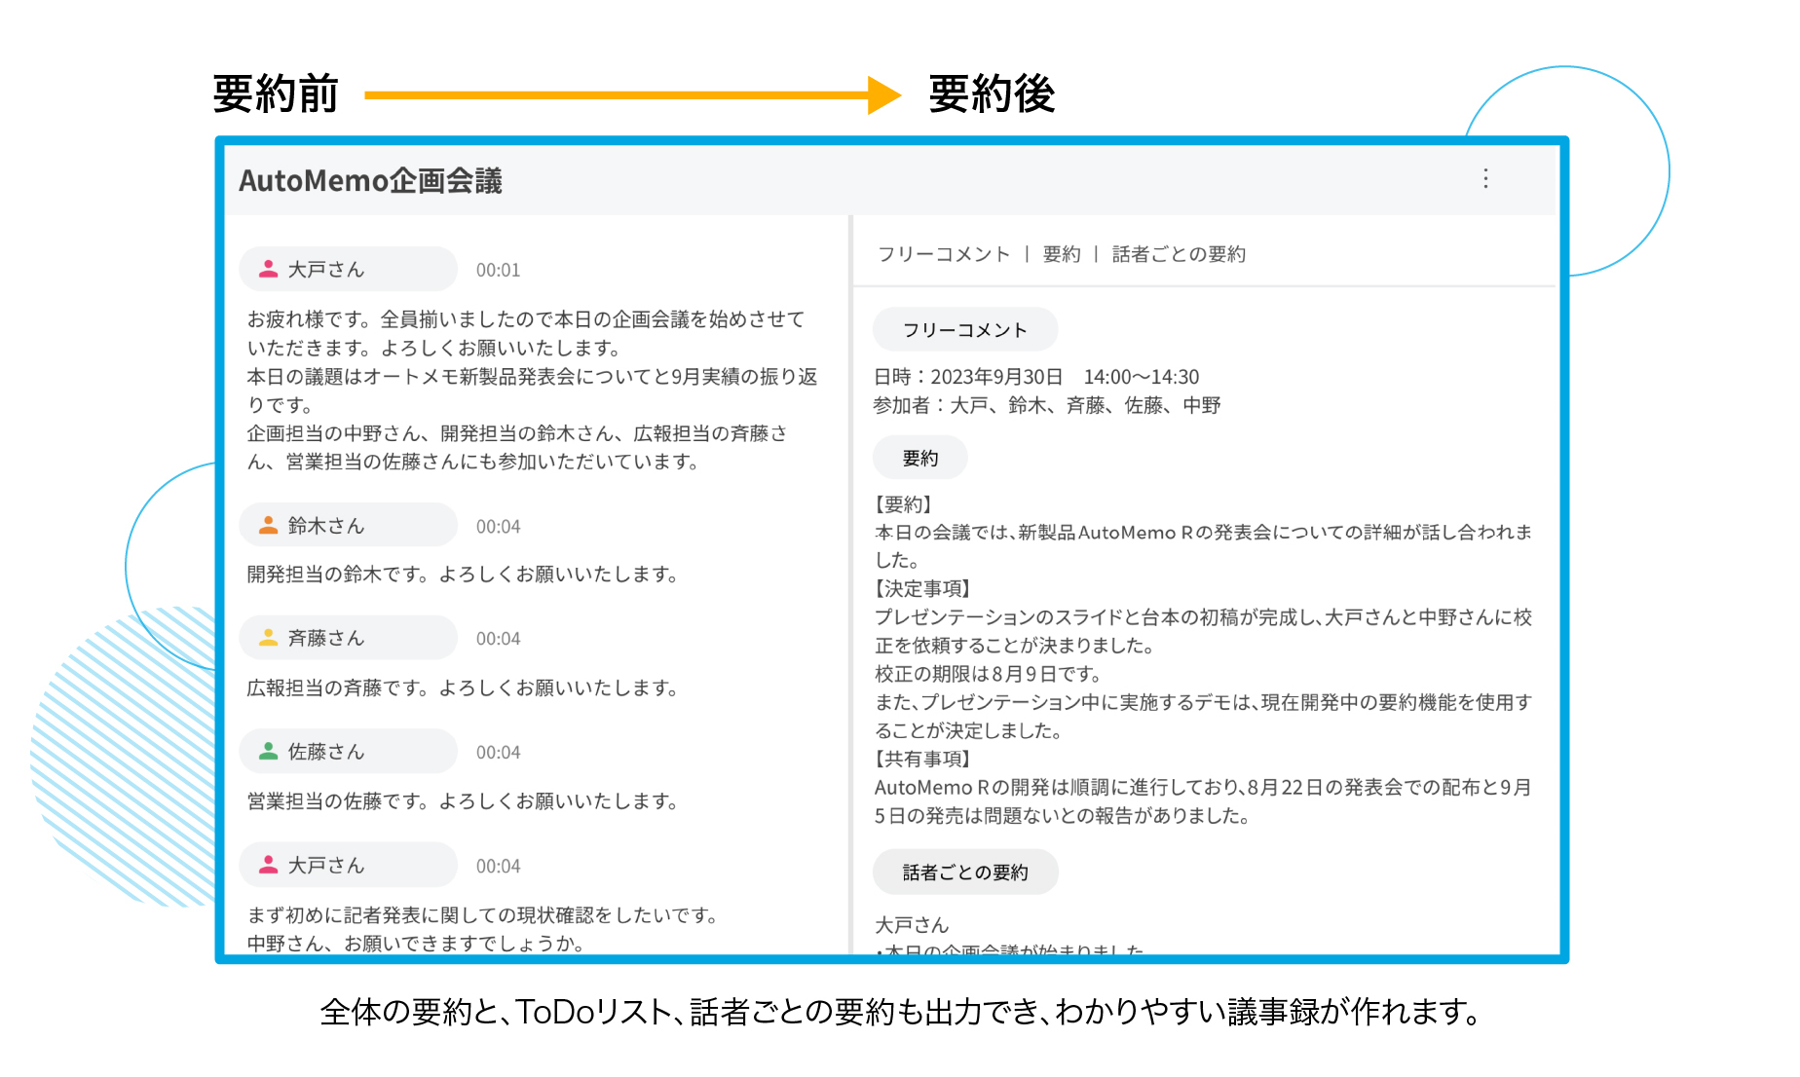The image size is (1800, 1077).
Task: Click the フリーコメント section pill button
Action: tap(964, 330)
